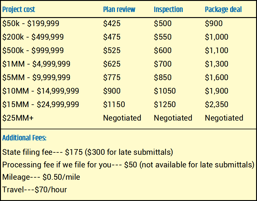Click the Processing fee line
The image size is (257, 201).
pyautogui.click(x=128, y=165)
